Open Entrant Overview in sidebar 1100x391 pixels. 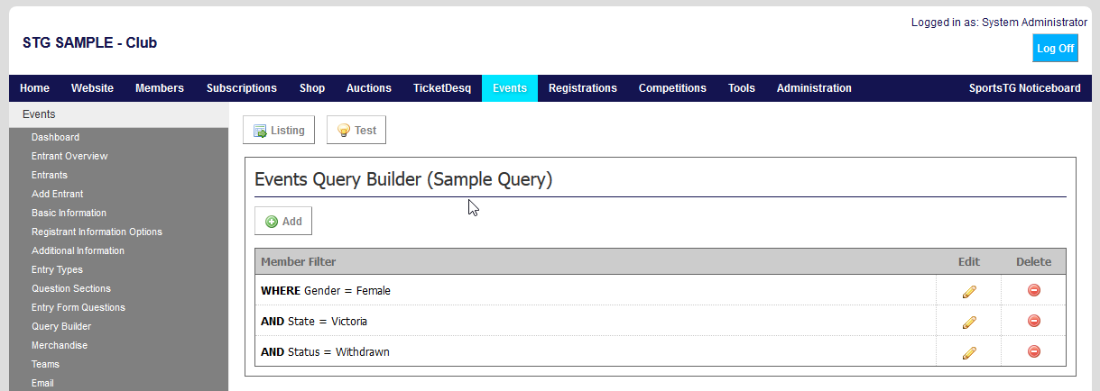[x=69, y=156]
